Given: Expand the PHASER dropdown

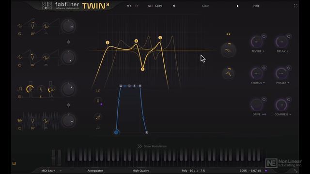Looking at the screenshot, I should pyautogui.click(x=282, y=83).
